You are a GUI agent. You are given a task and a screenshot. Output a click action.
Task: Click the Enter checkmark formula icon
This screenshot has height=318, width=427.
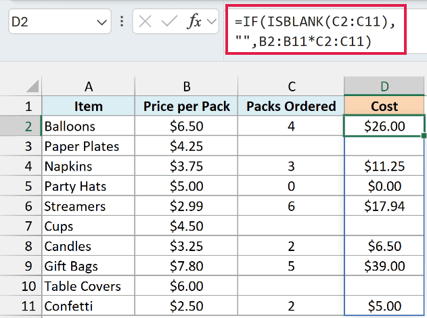click(169, 22)
